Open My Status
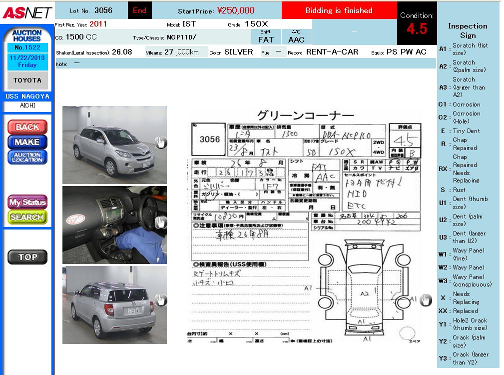This screenshot has width=504, height=375. pos(27,202)
